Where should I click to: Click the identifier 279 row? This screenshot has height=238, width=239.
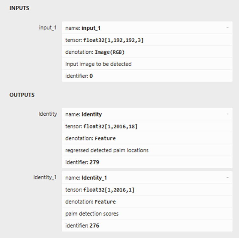pos(147,162)
